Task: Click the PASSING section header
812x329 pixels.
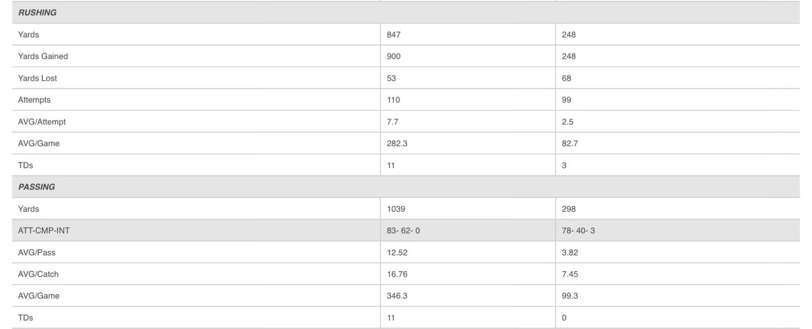Action: (37, 187)
